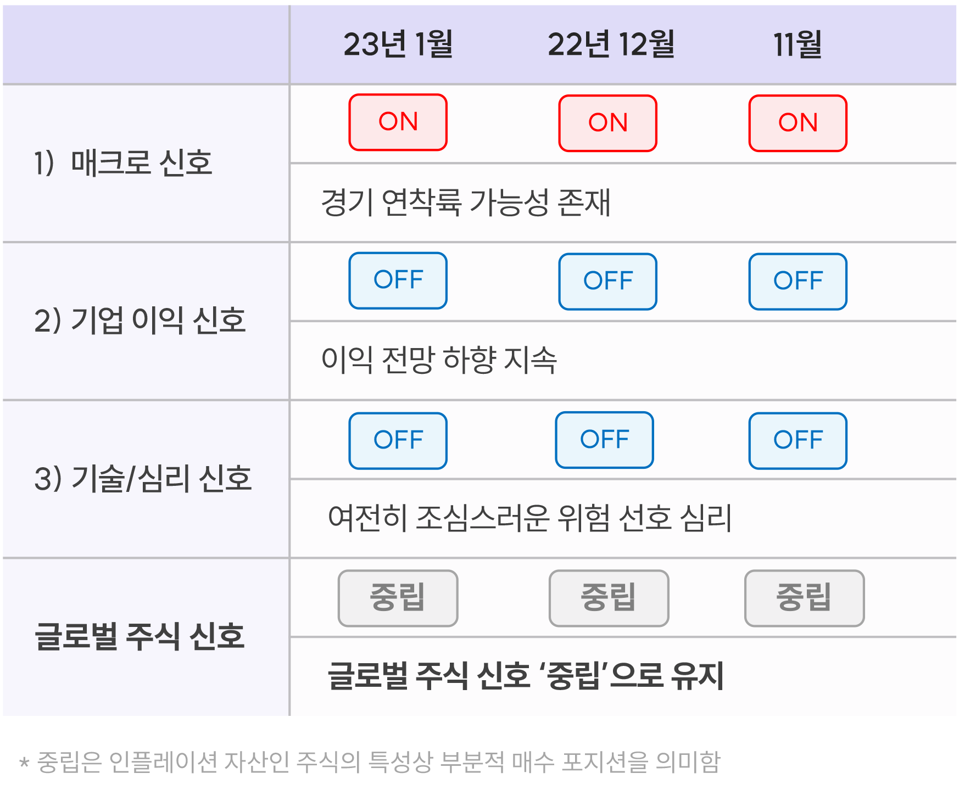
Task: Click the 중립 button under 23년 1월
Action: tap(398, 598)
